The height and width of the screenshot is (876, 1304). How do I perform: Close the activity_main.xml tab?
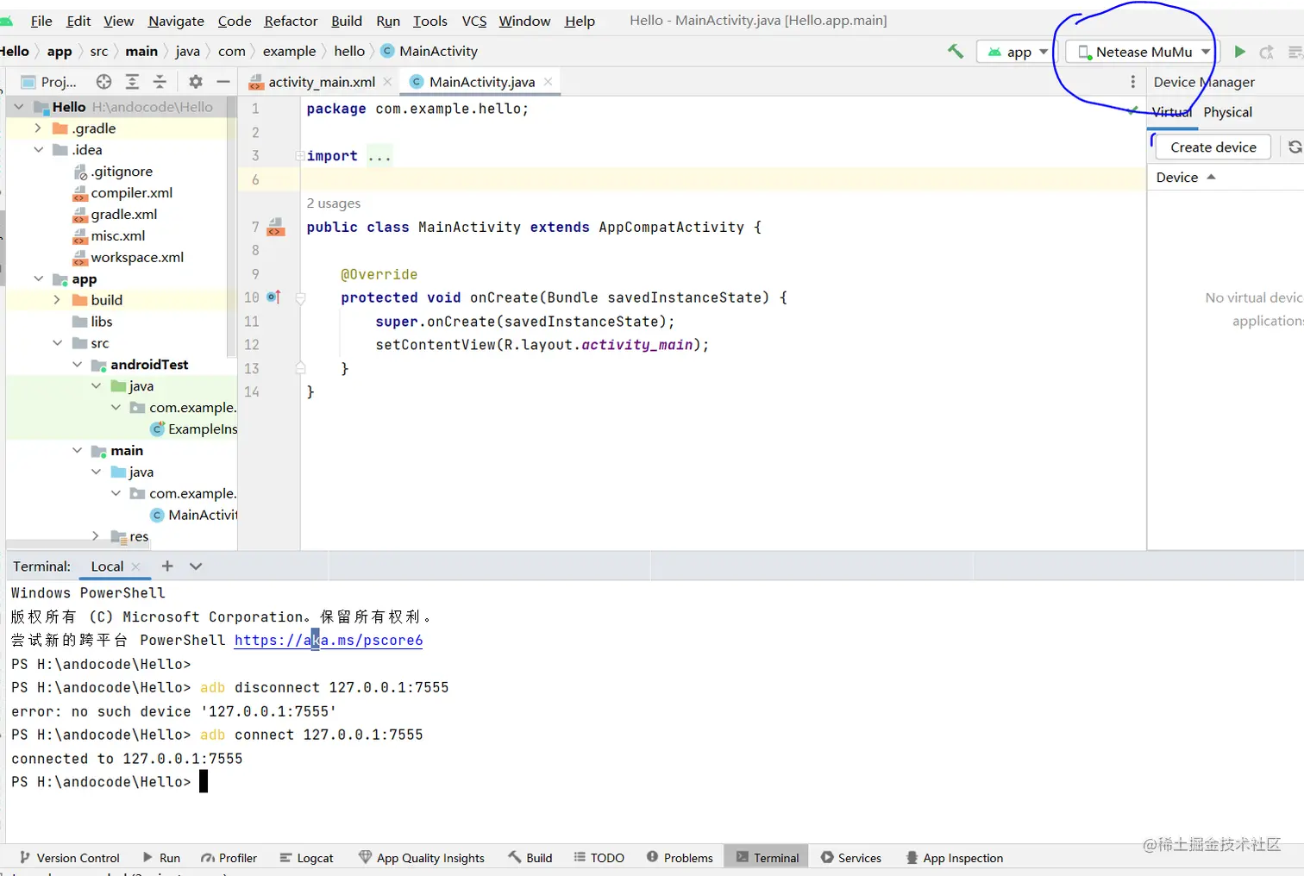(x=388, y=82)
